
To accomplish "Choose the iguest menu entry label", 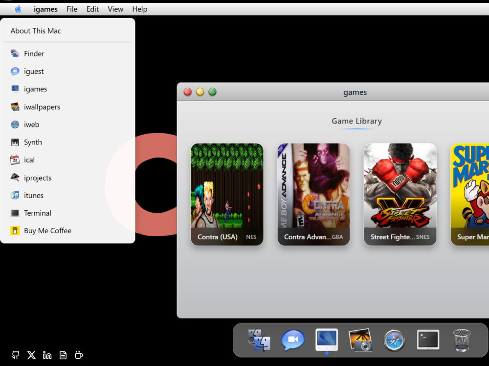I will (x=34, y=71).
